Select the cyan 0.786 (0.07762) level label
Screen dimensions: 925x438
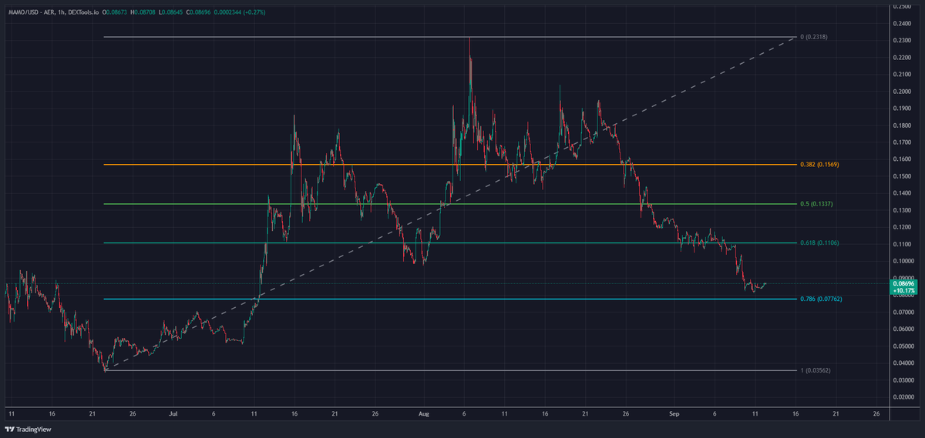(821, 299)
